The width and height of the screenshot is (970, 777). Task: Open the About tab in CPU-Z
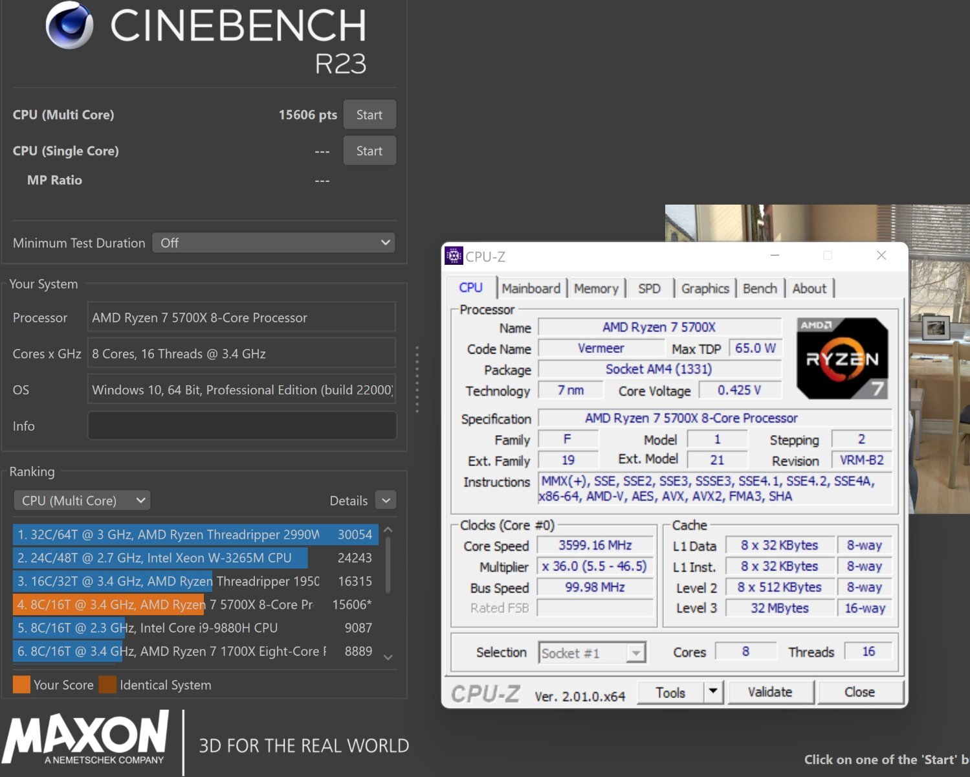810,288
